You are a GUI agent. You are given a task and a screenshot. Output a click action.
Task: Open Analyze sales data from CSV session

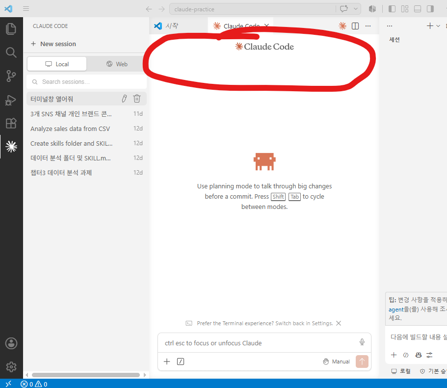pos(87,129)
